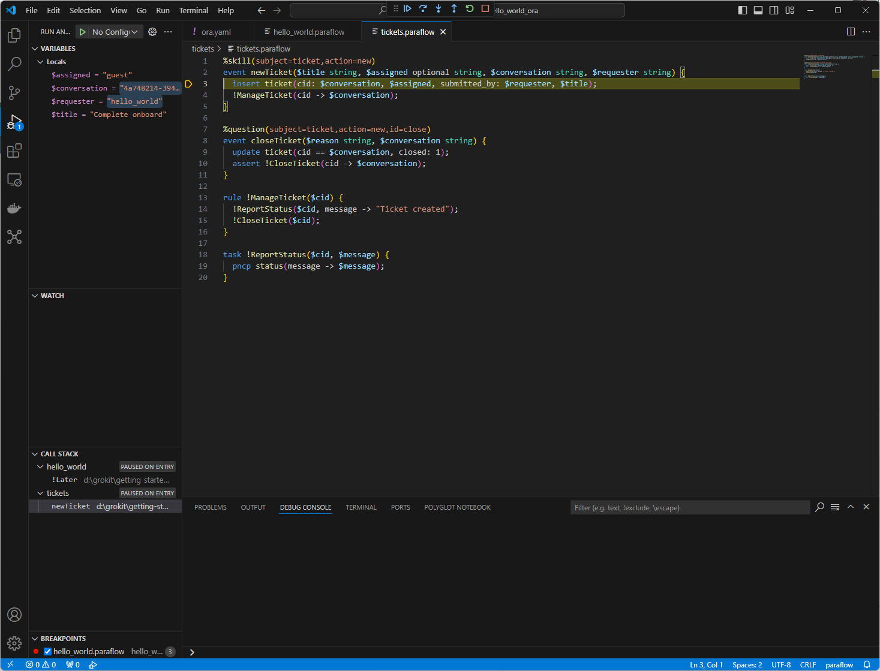The width and height of the screenshot is (880, 671).
Task: Collapse the CALL STACK section
Action: pyautogui.click(x=34, y=453)
